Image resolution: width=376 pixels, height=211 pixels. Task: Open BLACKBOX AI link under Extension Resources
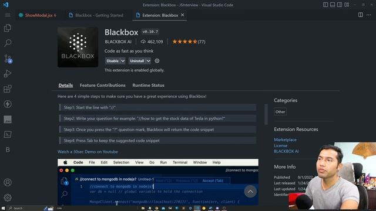tap(286, 151)
